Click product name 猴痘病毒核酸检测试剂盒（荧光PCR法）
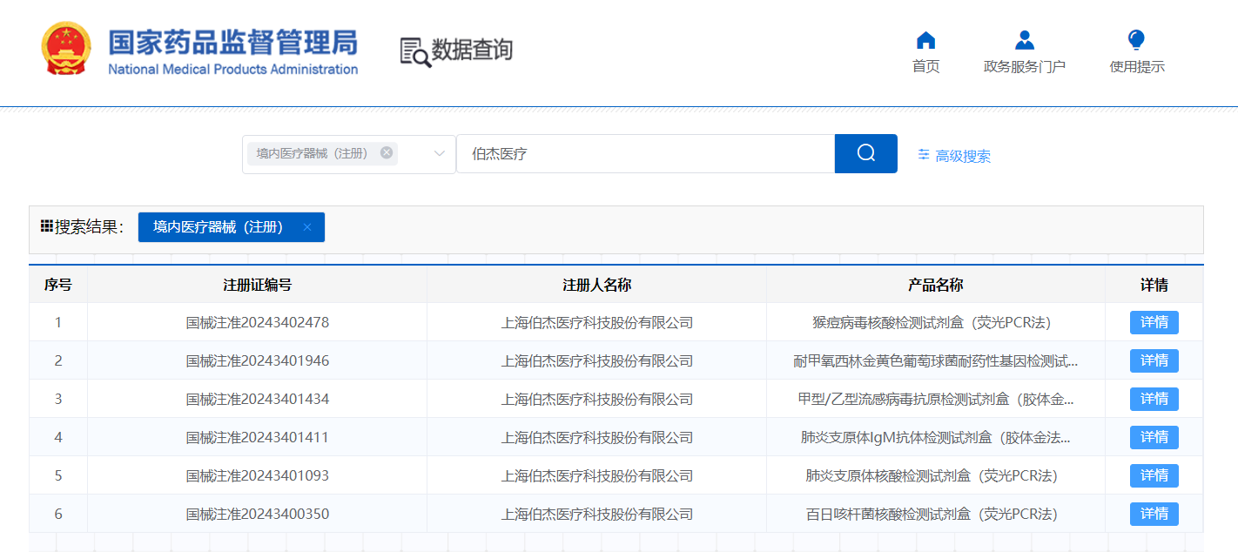The image size is (1238, 552). [936, 322]
